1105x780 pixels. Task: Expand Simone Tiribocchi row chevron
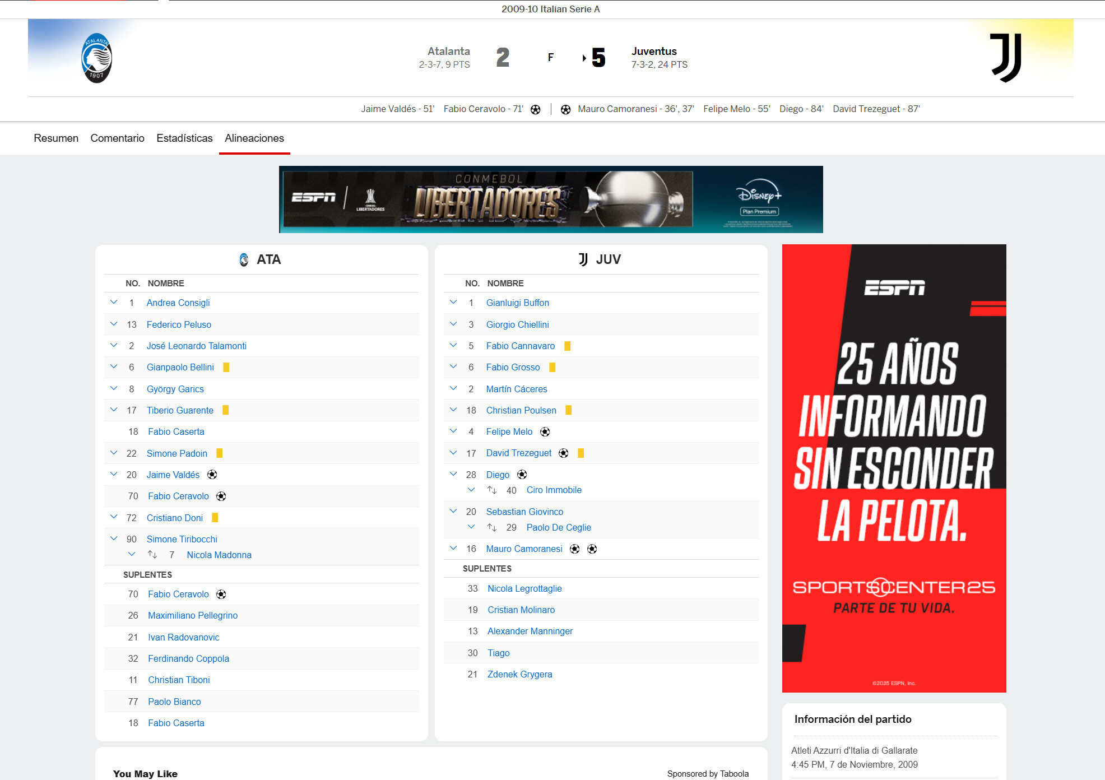tap(114, 538)
